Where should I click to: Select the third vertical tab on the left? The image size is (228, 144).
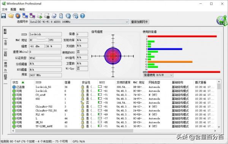tap(5, 54)
